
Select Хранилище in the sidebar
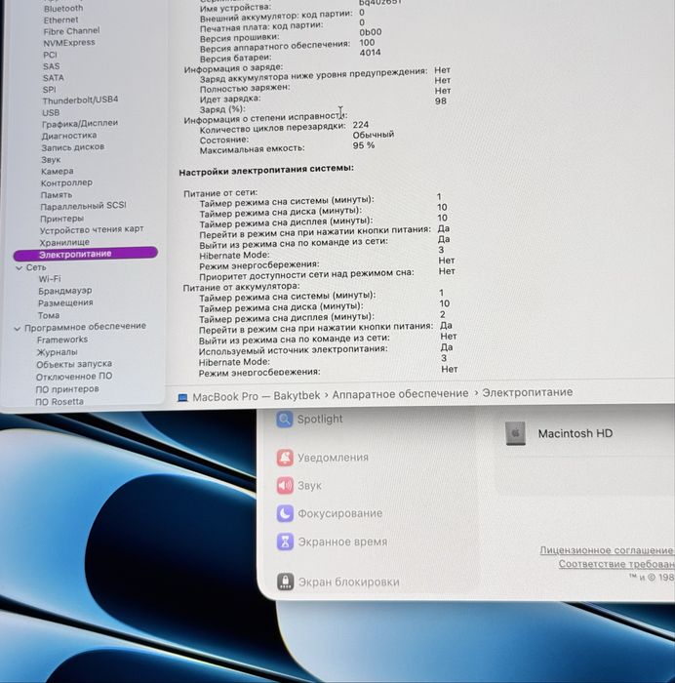click(64, 243)
